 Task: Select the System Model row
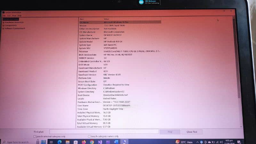(120, 42)
